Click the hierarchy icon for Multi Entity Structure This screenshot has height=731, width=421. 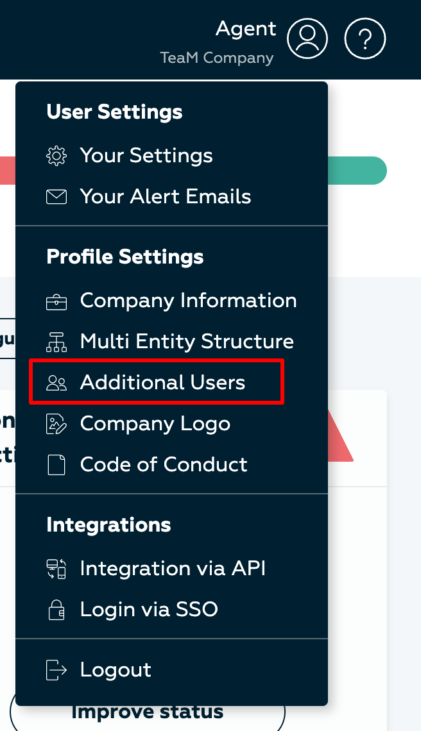pos(56,342)
